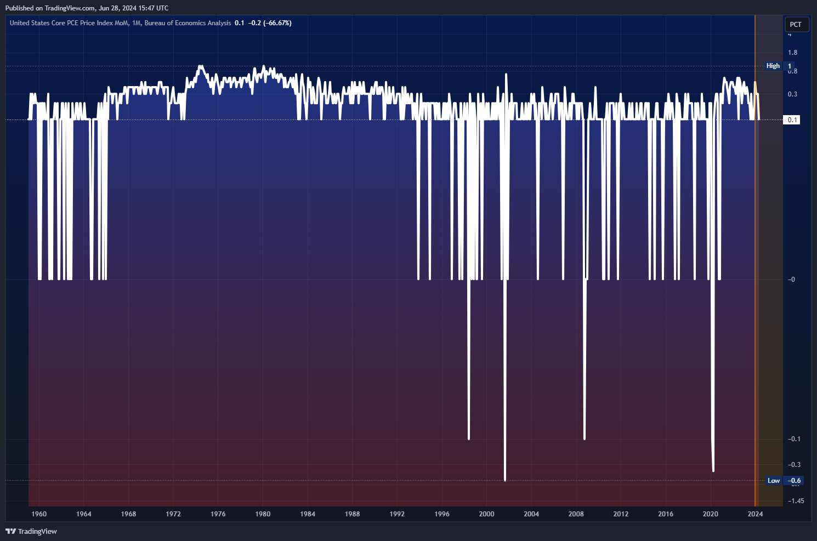Click the 1984 label on time axis
The width and height of the screenshot is (817, 541).
point(308,514)
